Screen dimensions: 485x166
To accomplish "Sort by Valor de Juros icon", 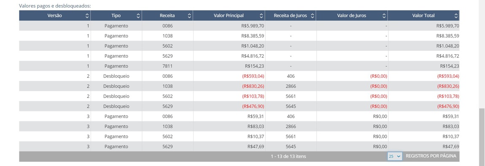I will pos(384,16).
